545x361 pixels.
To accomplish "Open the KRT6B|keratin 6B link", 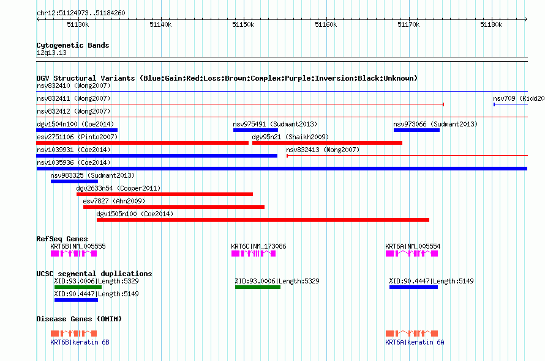I will point(80,342).
